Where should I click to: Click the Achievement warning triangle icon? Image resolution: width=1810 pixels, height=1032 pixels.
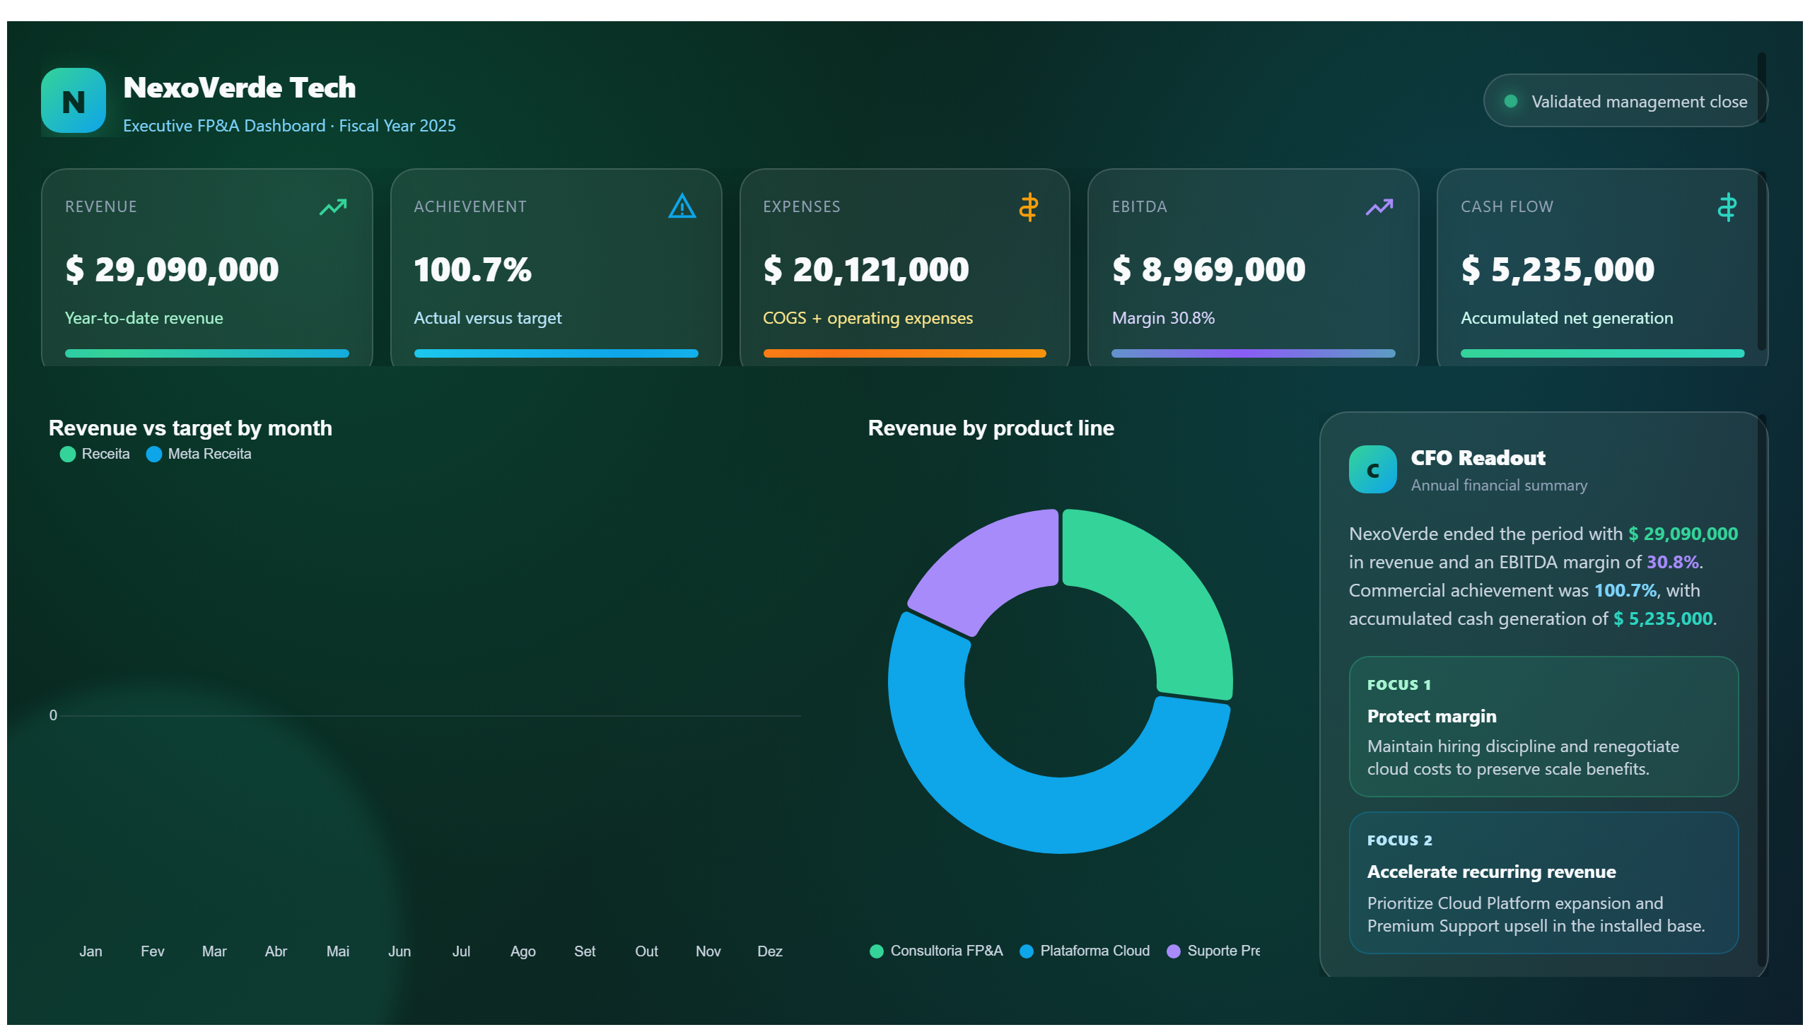682,206
